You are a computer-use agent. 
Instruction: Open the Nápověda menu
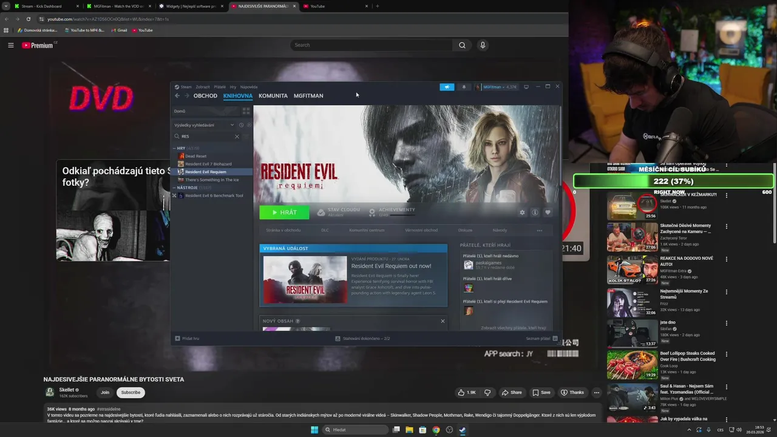pyautogui.click(x=249, y=87)
